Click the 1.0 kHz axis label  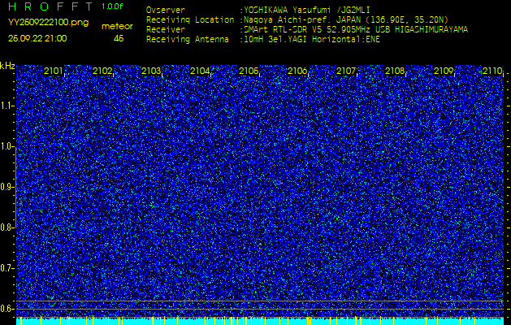pyautogui.click(x=6, y=147)
